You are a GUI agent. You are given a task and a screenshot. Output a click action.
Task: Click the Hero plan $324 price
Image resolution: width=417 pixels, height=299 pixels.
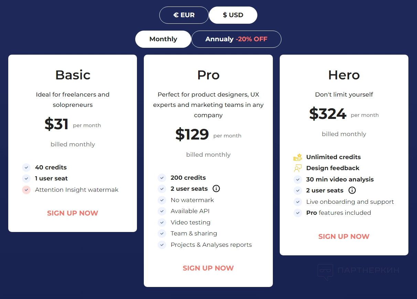(328, 114)
